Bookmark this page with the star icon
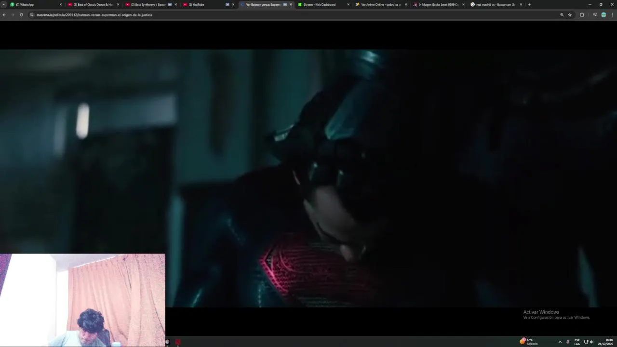This screenshot has height=347, width=617. pyautogui.click(x=570, y=15)
